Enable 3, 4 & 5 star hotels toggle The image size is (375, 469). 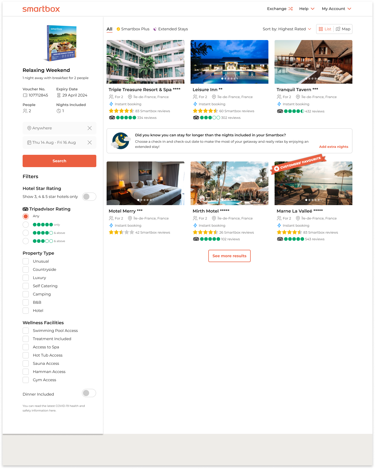point(89,197)
